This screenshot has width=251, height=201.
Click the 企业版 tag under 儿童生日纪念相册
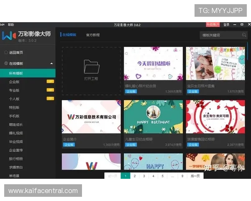pyautogui.click(x=131, y=144)
